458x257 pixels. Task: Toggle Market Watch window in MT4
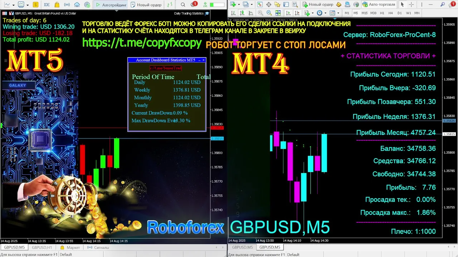point(260,4)
